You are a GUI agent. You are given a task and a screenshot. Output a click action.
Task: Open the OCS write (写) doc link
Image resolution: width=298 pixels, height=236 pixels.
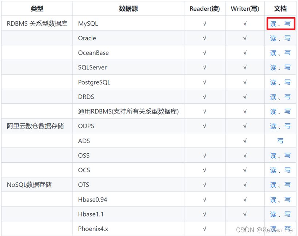point(287,170)
